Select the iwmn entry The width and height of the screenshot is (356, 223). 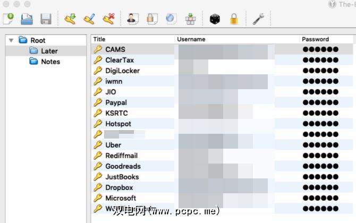click(x=222, y=81)
